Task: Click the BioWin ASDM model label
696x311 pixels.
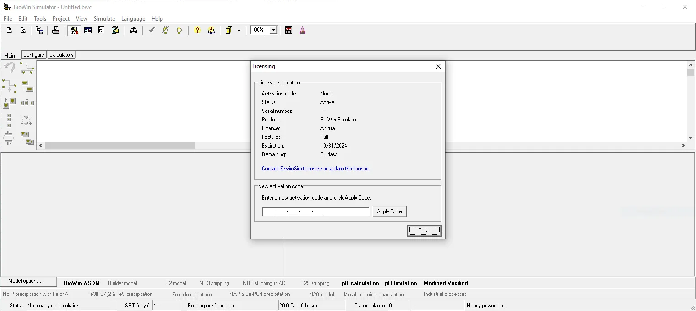Action: [81, 283]
